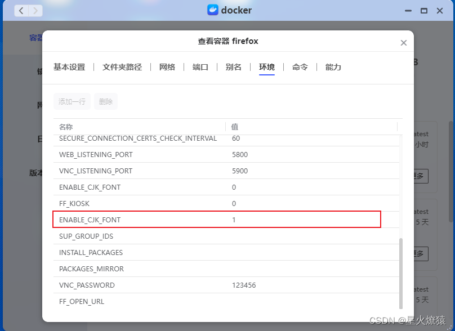The height and width of the screenshot is (331, 455).
Task: Go forward with the right arrow button
Action: (x=35, y=11)
